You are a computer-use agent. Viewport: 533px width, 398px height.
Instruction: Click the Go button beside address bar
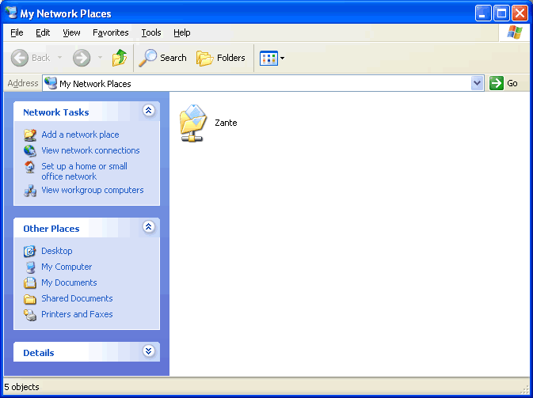click(x=504, y=83)
